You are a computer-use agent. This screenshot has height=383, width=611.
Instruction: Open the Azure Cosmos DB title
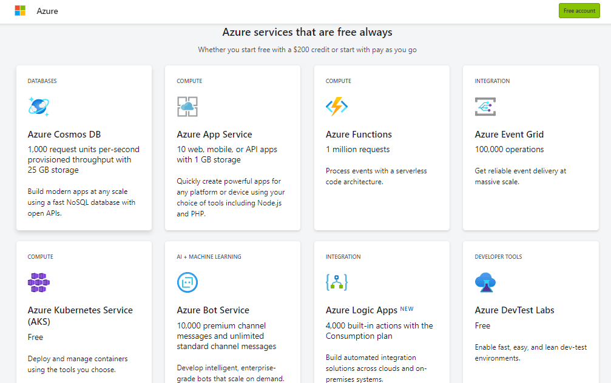64,135
